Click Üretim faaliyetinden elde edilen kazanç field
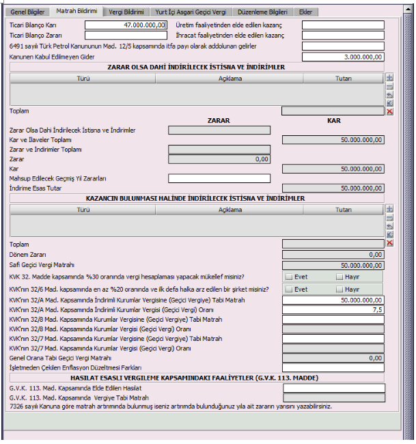 coord(343,25)
